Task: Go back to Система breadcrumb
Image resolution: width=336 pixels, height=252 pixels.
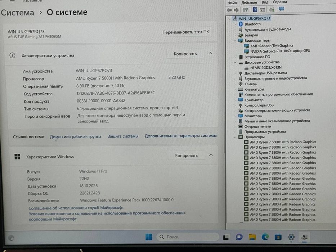Action: [x=17, y=13]
